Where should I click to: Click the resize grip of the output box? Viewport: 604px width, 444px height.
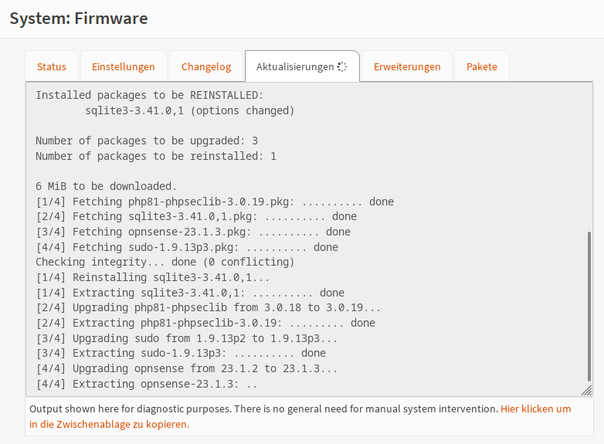pyautogui.click(x=587, y=390)
